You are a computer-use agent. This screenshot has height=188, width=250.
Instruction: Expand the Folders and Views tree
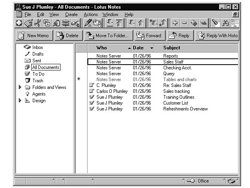20,87
